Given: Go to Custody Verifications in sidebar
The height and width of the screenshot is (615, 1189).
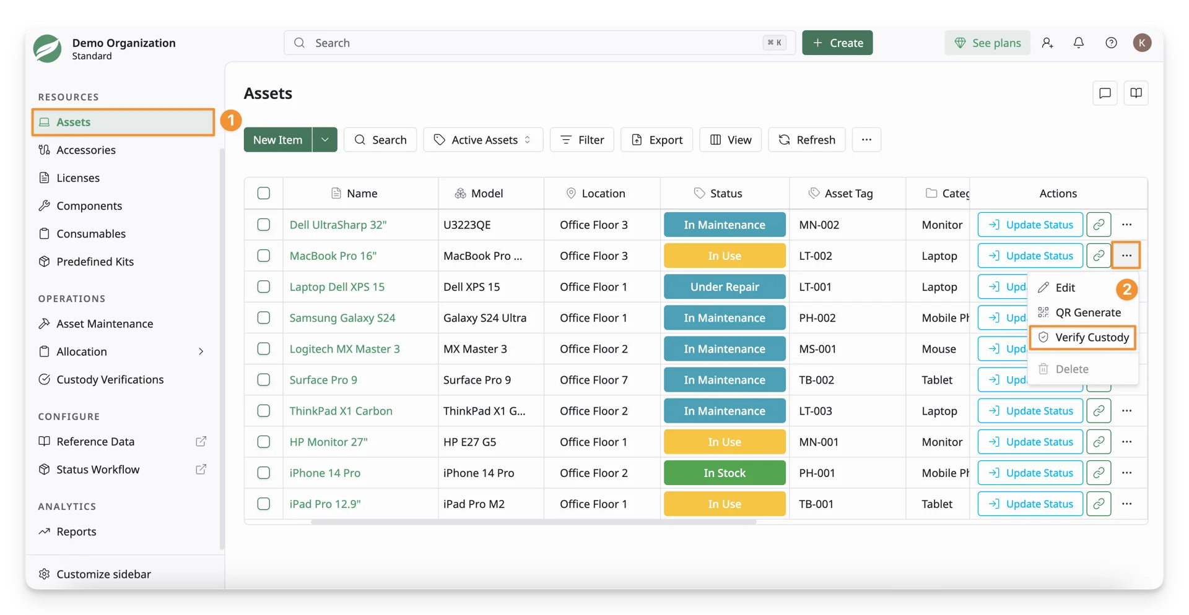Looking at the screenshot, I should pos(110,379).
